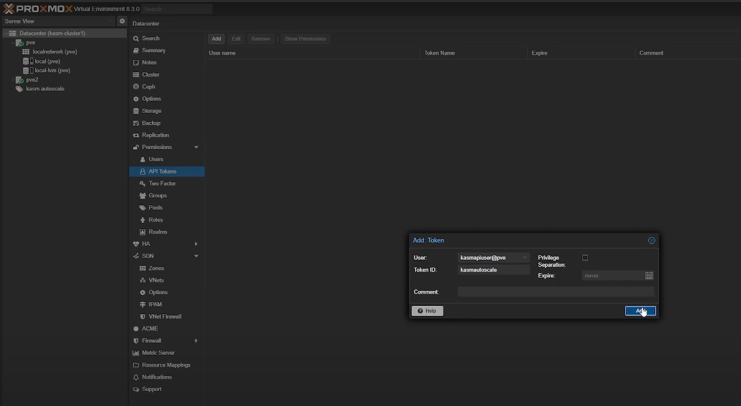Viewport: 741px width, 406px height.
Task: Click Show Permissions above the token list
Action: (305, 39)
